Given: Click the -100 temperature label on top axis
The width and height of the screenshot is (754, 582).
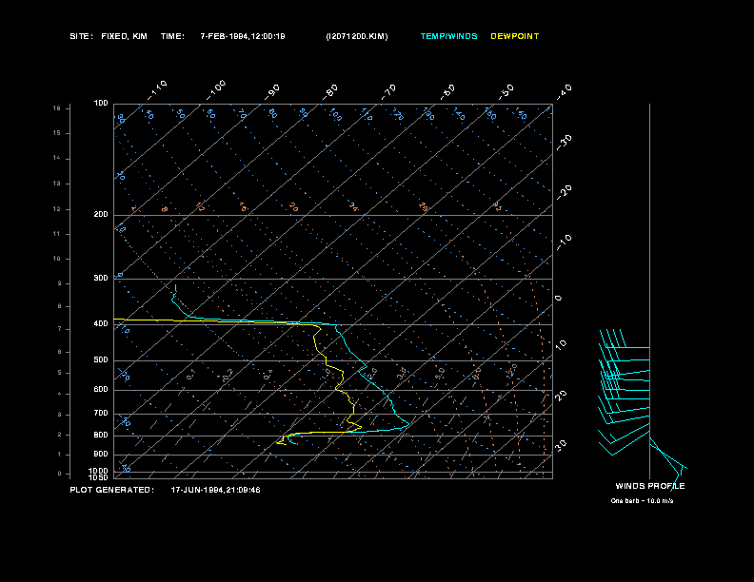Looking at the screenshot, I should pos(216,90).
